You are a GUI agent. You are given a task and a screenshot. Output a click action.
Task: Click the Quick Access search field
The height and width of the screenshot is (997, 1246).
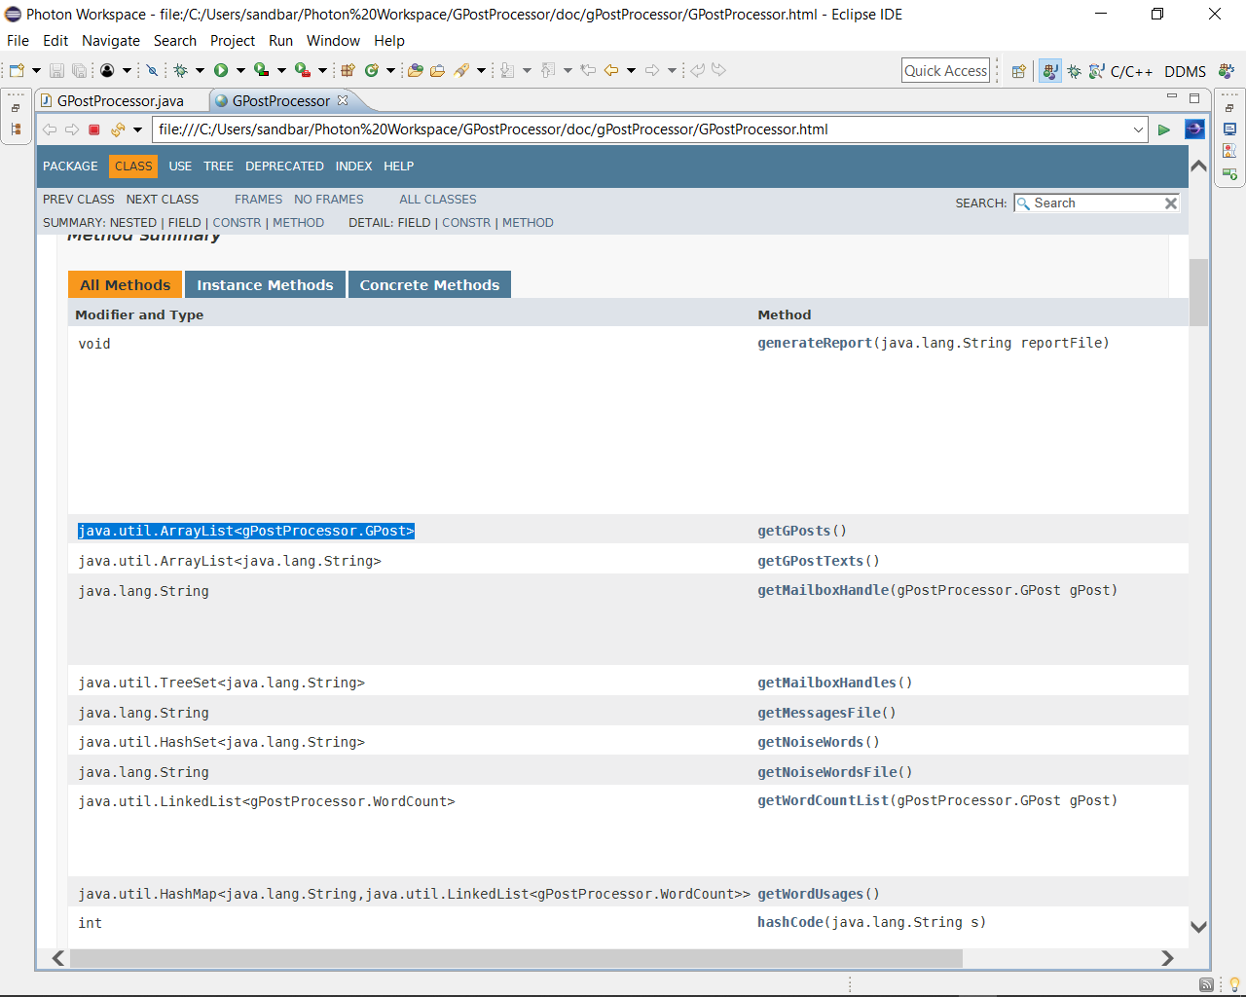click(945, 70)
